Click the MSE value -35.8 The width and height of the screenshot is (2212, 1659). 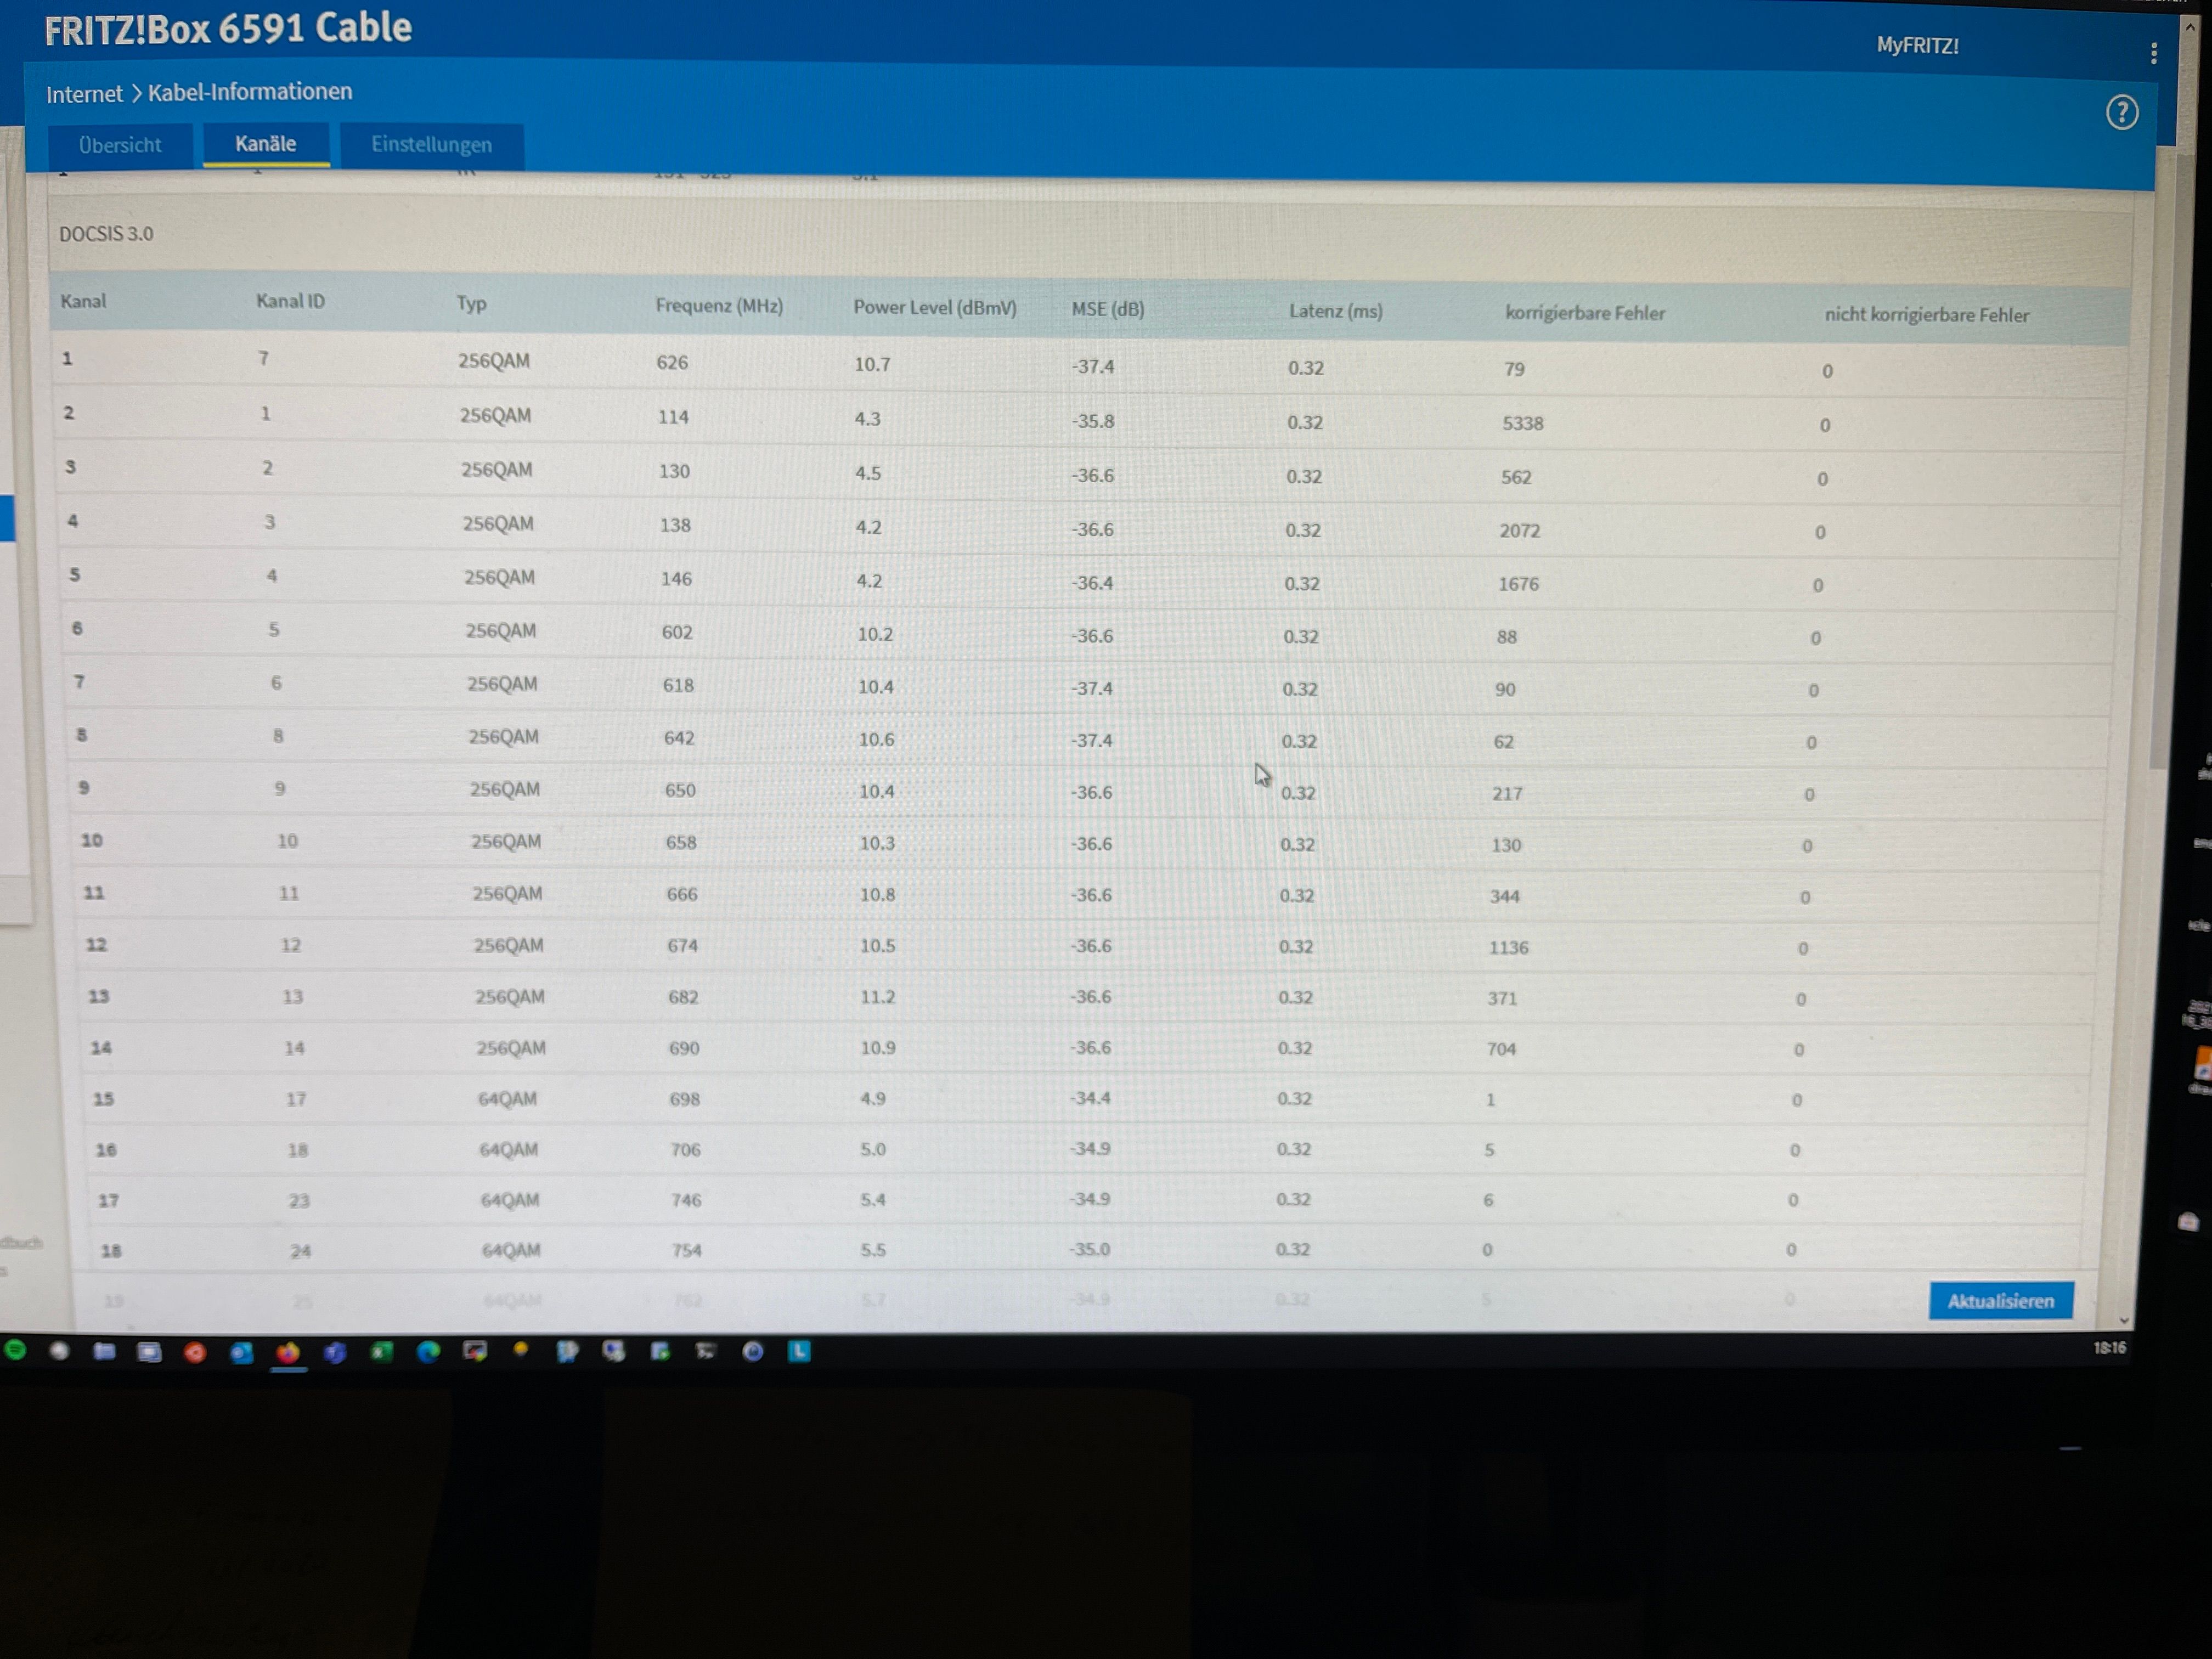pos(1093,421)
